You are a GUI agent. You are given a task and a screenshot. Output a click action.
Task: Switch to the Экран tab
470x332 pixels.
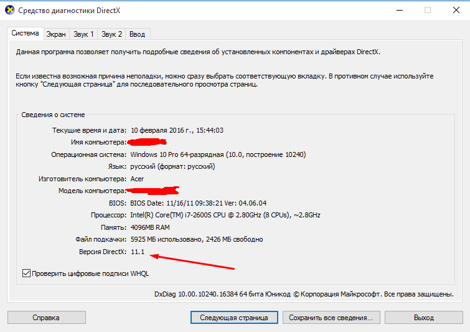tap(55, 34)
